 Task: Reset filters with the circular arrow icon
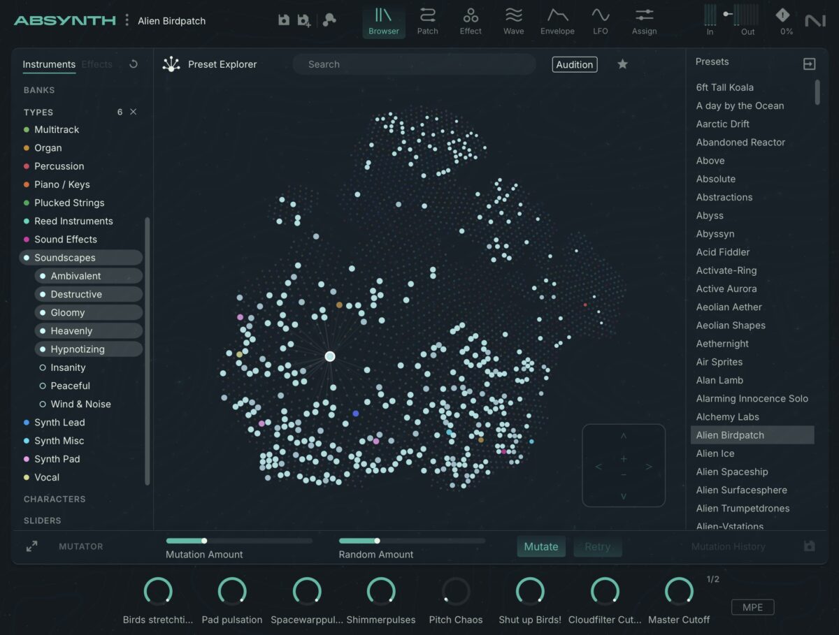coord(134,64)
